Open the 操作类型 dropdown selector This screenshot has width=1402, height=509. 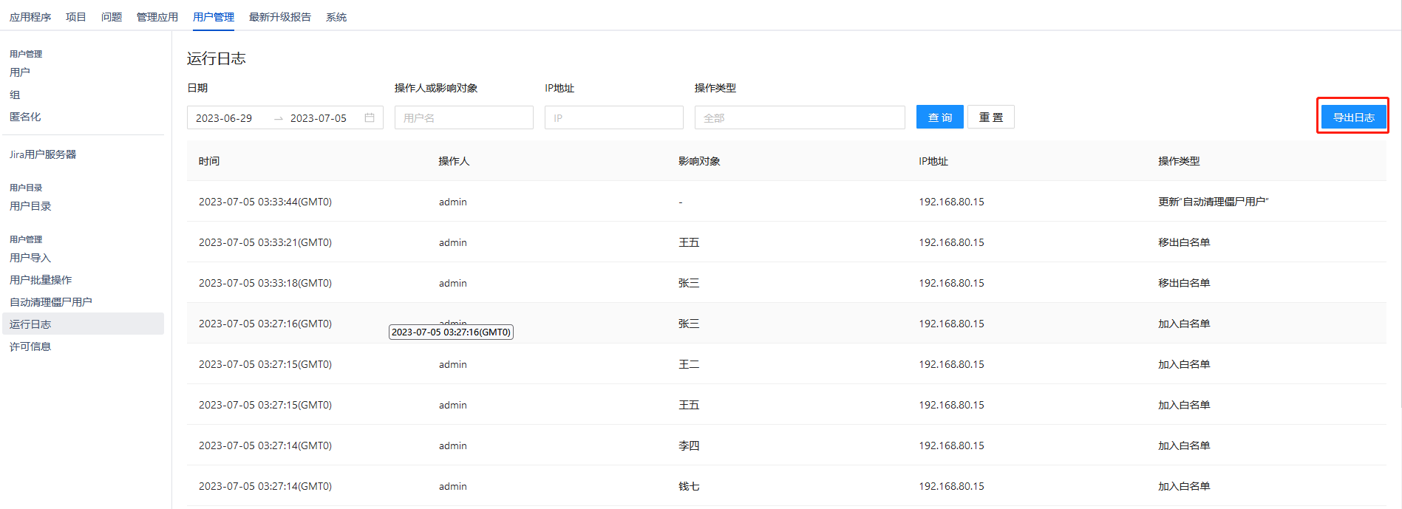[x=799, y=117]
